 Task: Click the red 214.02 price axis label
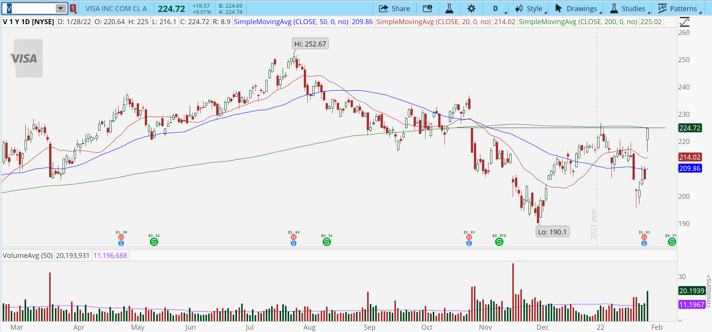coord(690,157)
